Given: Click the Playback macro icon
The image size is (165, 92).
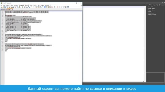Looking at the screenshot, I should point(61,7).
